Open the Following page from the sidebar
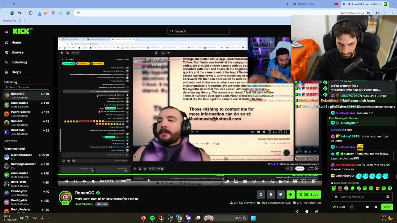The width and height of the screenshot is (397, 223). pos(19,62)
